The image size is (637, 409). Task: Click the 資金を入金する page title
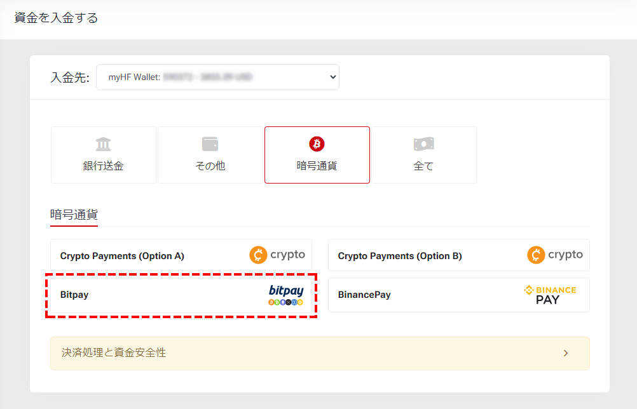56,18
